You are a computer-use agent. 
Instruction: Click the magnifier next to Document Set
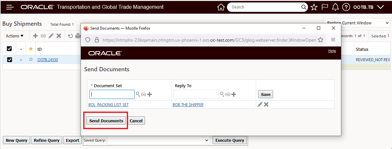coord(138,94)
